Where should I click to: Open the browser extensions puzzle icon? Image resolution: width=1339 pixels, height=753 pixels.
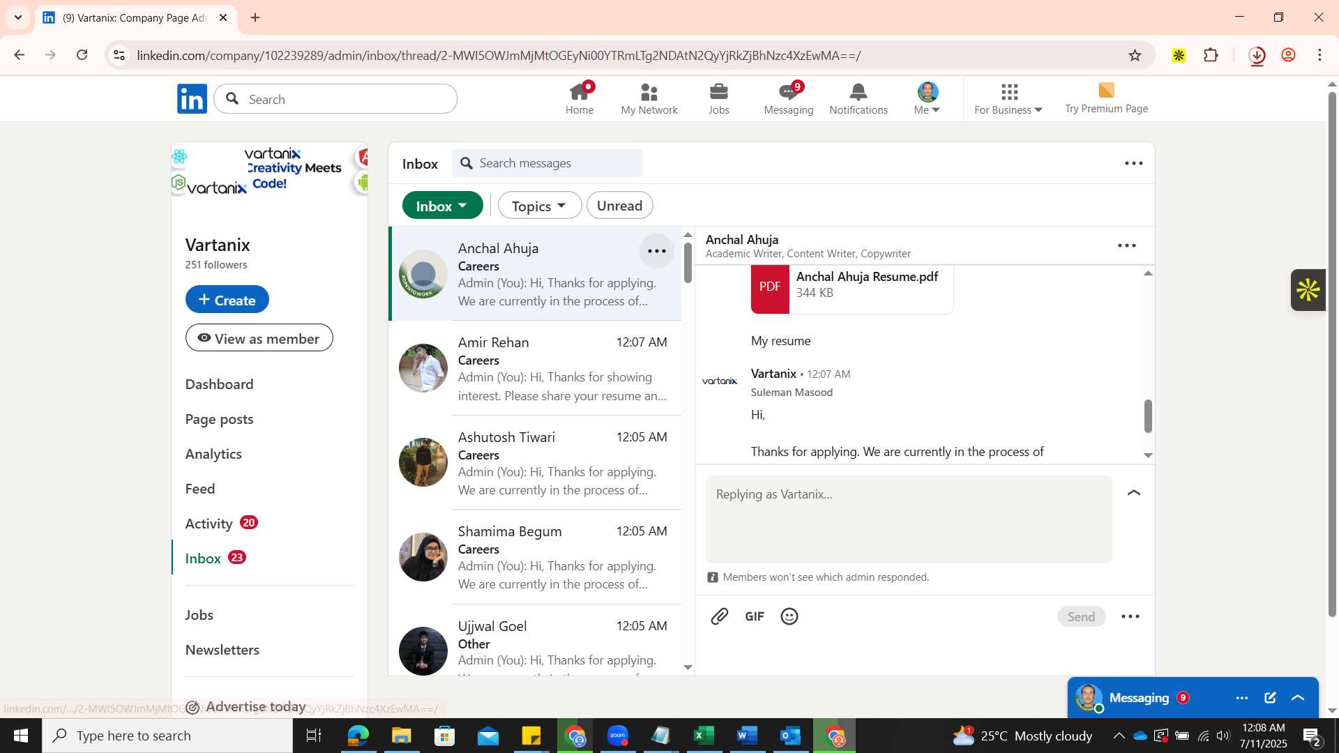tap(1211, 55)
